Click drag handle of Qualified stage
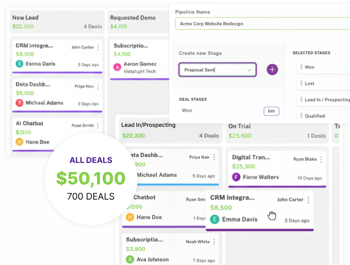Viewport: 350px width, 265px height. pyautogui.click(x=301, y=116)
